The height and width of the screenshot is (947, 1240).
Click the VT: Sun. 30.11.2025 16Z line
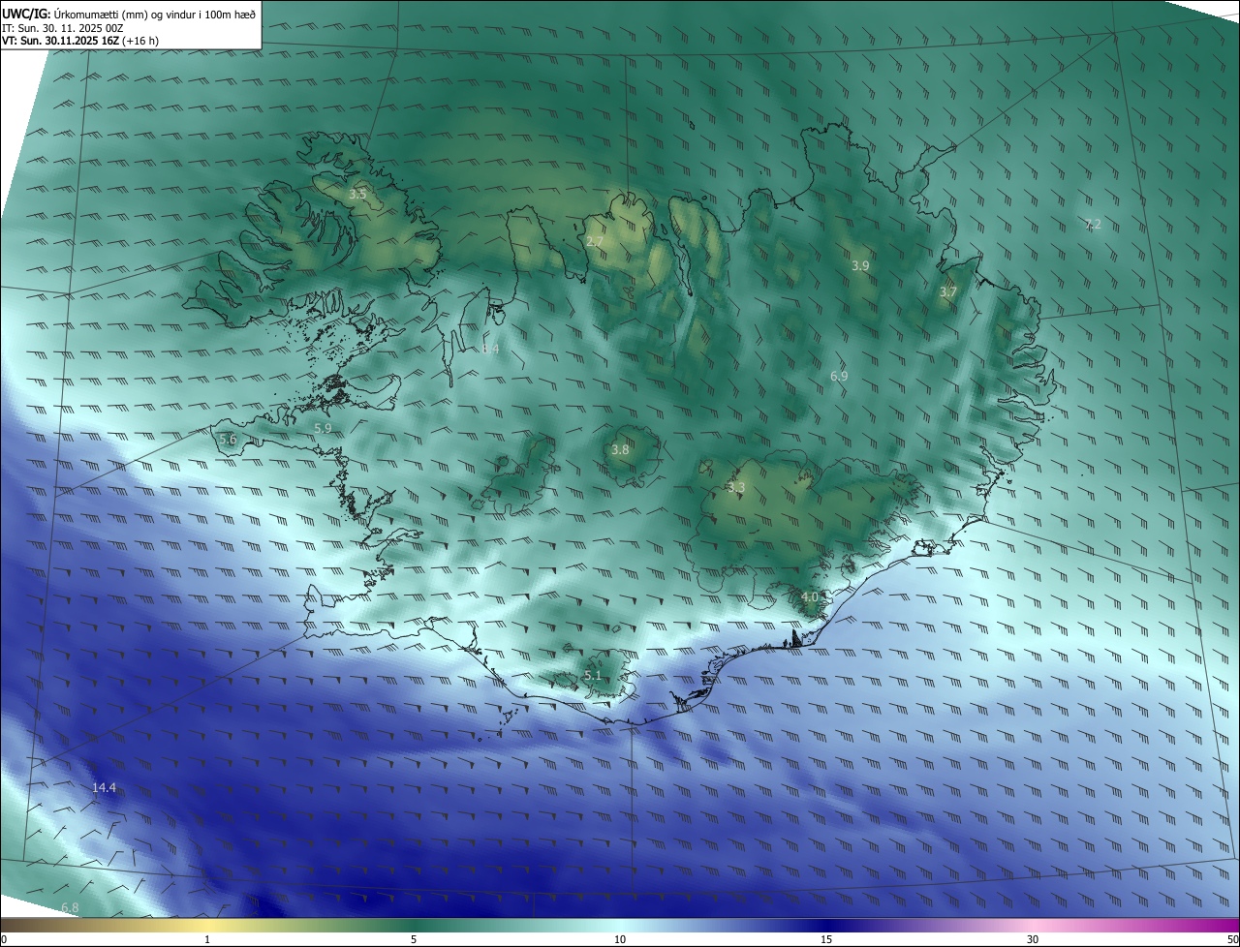(x=80, y=42)
